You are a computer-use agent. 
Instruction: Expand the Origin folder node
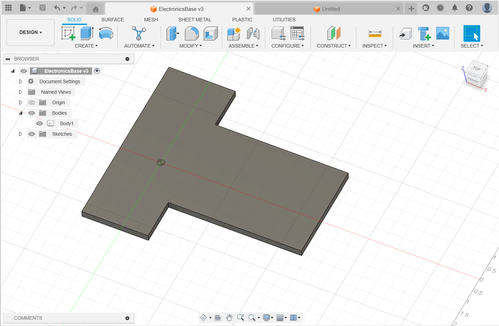pos(20,102)
